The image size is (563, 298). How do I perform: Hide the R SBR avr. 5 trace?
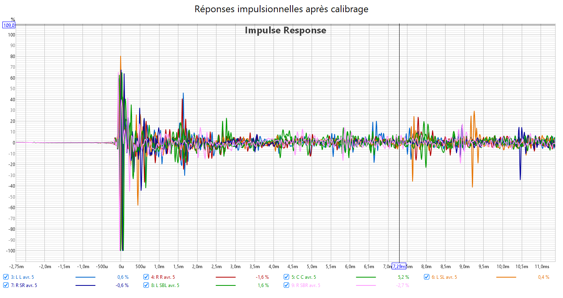(287, 285)
